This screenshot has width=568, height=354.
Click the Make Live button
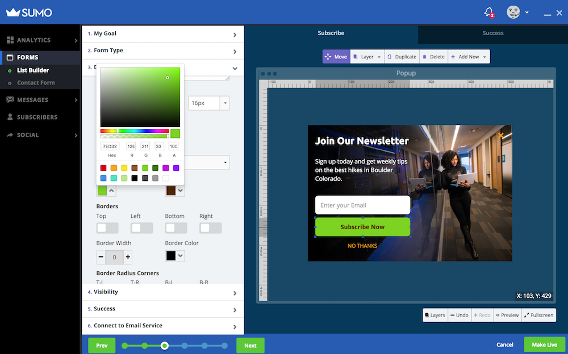pyautogui.click(x=545, y=344)
